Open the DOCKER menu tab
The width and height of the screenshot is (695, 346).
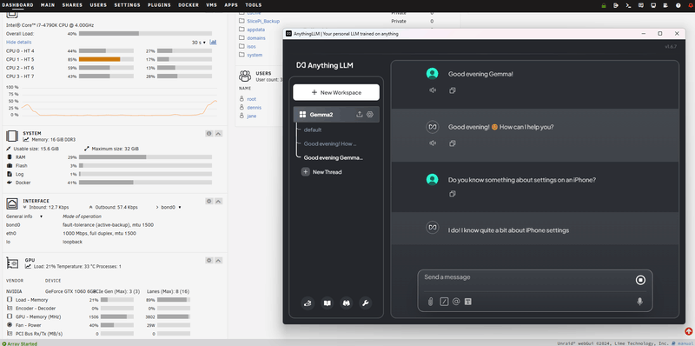(x=189, y=5)
